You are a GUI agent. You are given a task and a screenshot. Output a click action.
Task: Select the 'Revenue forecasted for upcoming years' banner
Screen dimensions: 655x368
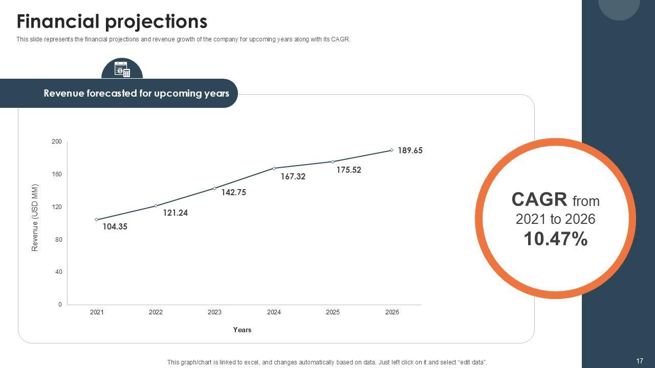point(136,94)
